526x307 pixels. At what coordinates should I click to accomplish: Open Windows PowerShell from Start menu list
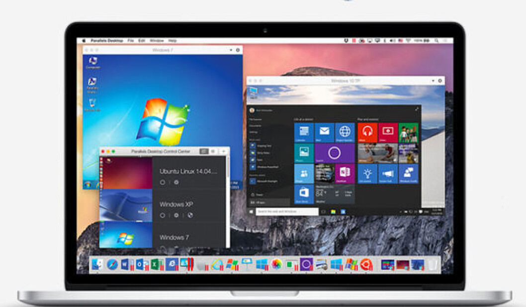coord(265,167)
